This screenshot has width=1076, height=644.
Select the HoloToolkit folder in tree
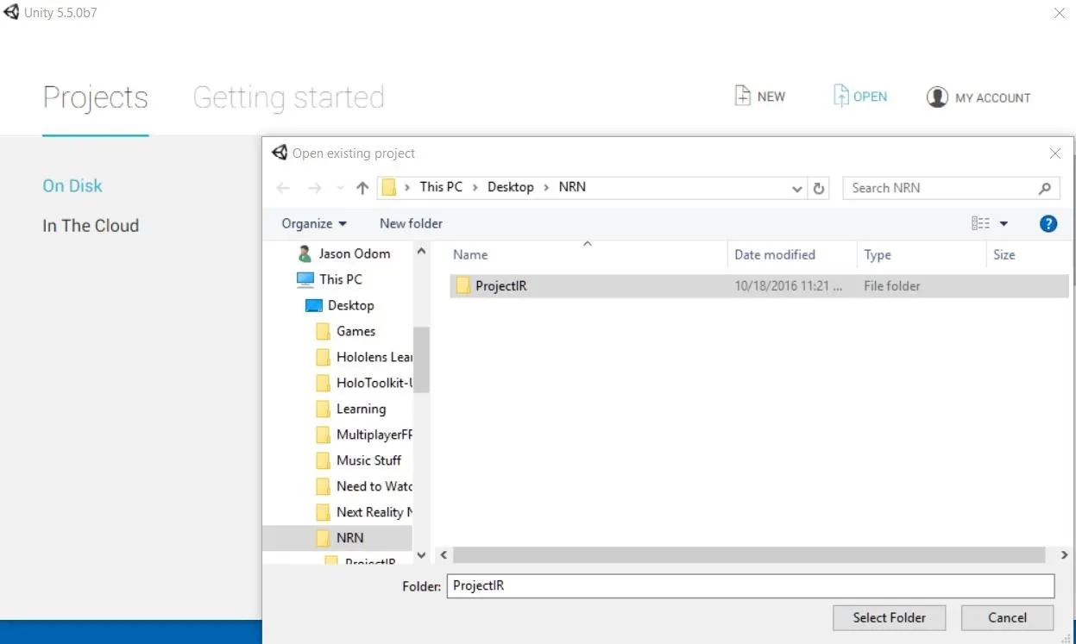(363, 383)
